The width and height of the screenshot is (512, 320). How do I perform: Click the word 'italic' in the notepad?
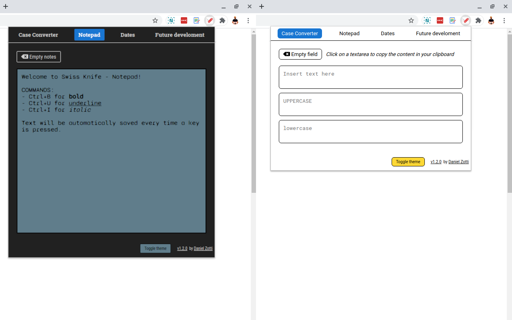pos(80,110)
